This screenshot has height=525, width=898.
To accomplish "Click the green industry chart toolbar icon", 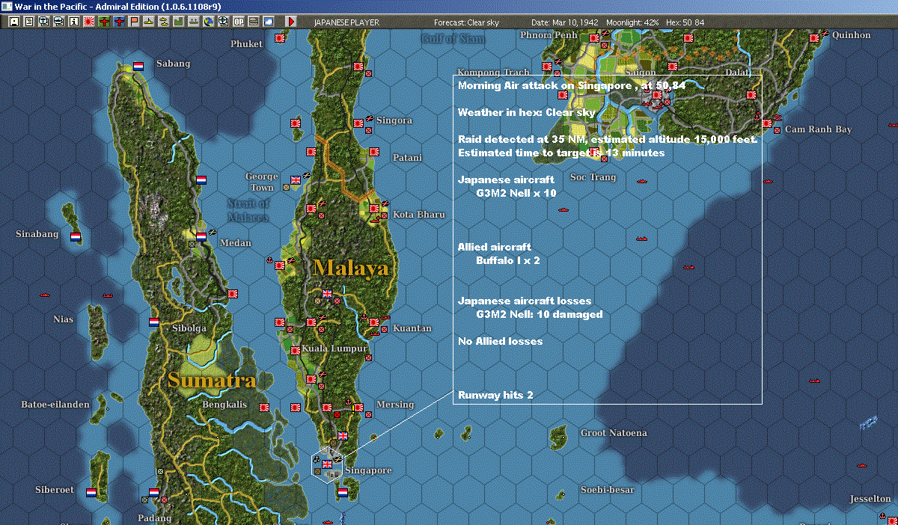I will (x=177, y=22).
